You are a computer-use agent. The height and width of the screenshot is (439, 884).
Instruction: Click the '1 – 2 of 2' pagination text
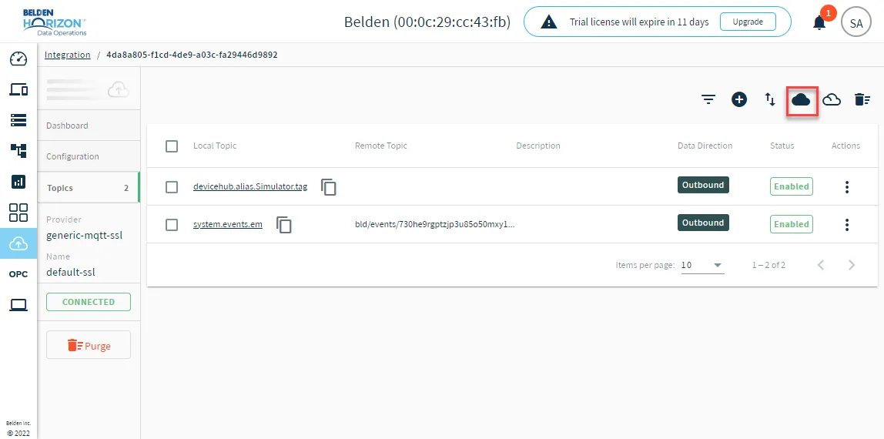tap(768, 265)
